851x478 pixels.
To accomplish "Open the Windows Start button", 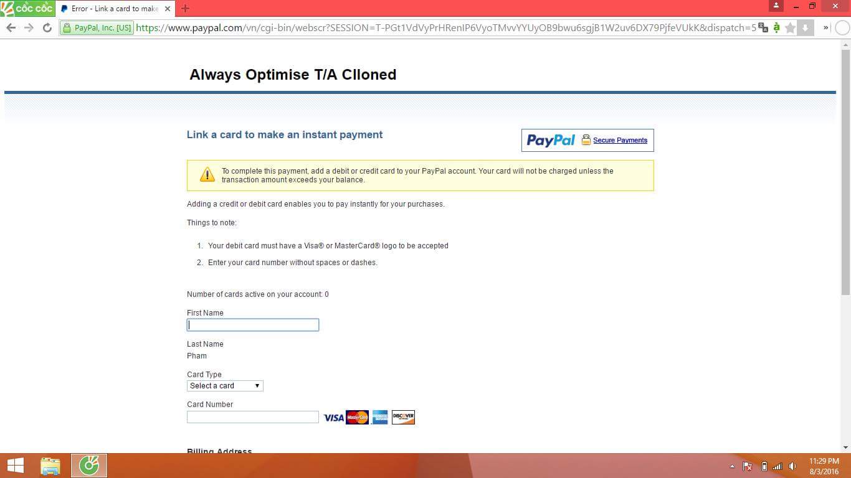I will click(16, 466).
